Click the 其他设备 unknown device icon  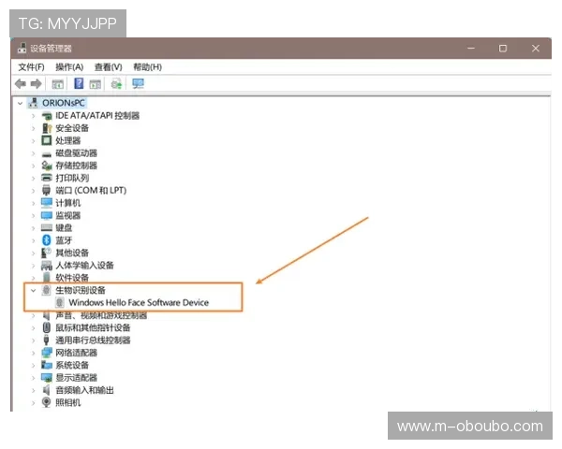click(47, 253)
